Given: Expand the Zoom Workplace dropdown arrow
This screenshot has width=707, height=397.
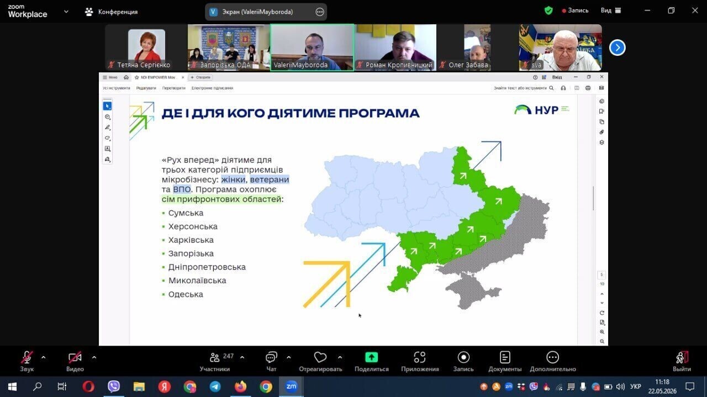Looking at the screenshot, I should pos(66,12).
